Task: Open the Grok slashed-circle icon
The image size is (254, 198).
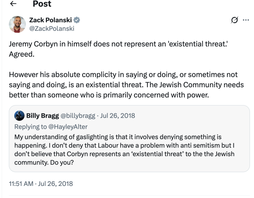Action: pos(235,21)
